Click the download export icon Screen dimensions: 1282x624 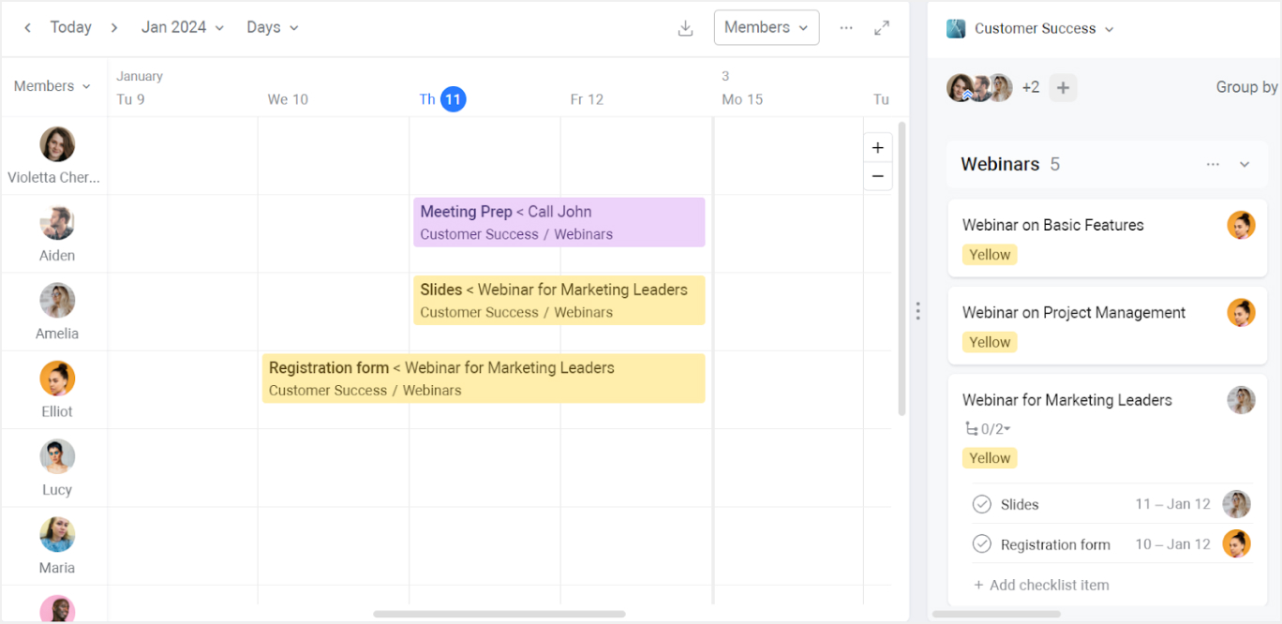(x=685, y=28)
